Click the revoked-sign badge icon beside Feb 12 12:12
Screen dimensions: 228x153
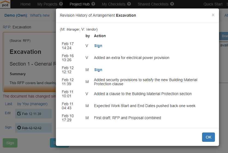pos(19,128)
